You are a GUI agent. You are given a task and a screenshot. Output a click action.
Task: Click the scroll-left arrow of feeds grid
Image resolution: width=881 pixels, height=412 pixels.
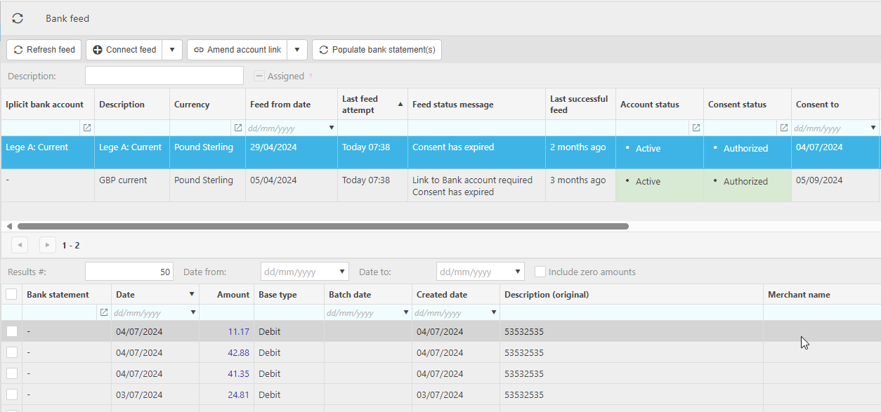click(9, 227)
